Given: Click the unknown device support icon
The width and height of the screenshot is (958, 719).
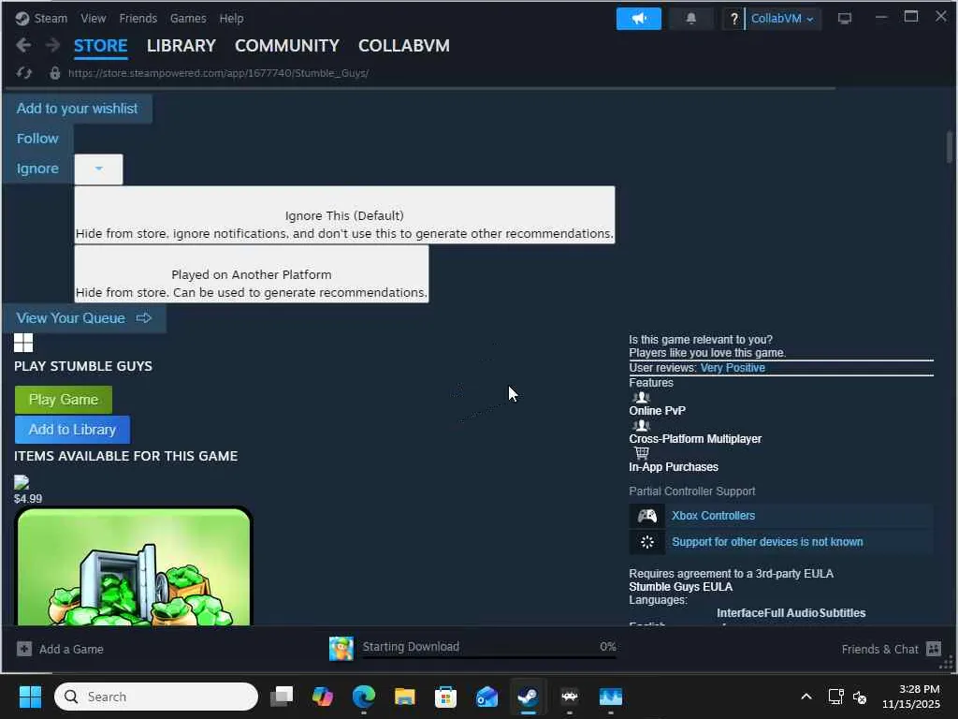Looking at the screenshot, I should (647, 542).
